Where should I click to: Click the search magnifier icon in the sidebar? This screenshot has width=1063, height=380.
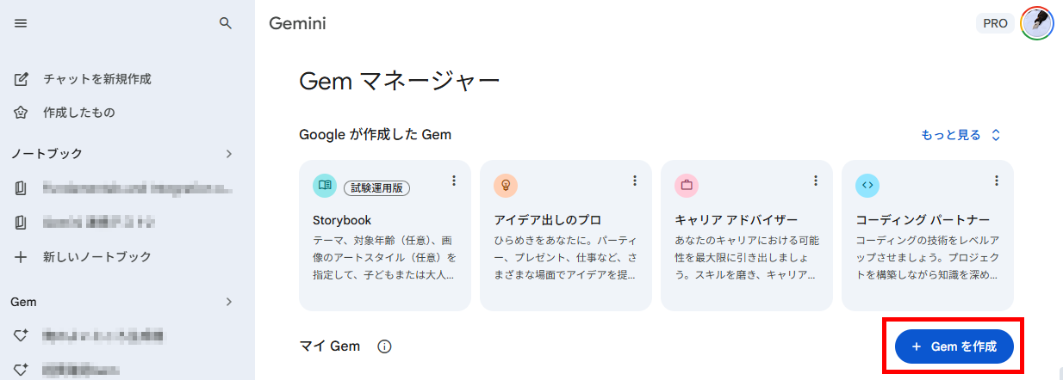(226, 24)
